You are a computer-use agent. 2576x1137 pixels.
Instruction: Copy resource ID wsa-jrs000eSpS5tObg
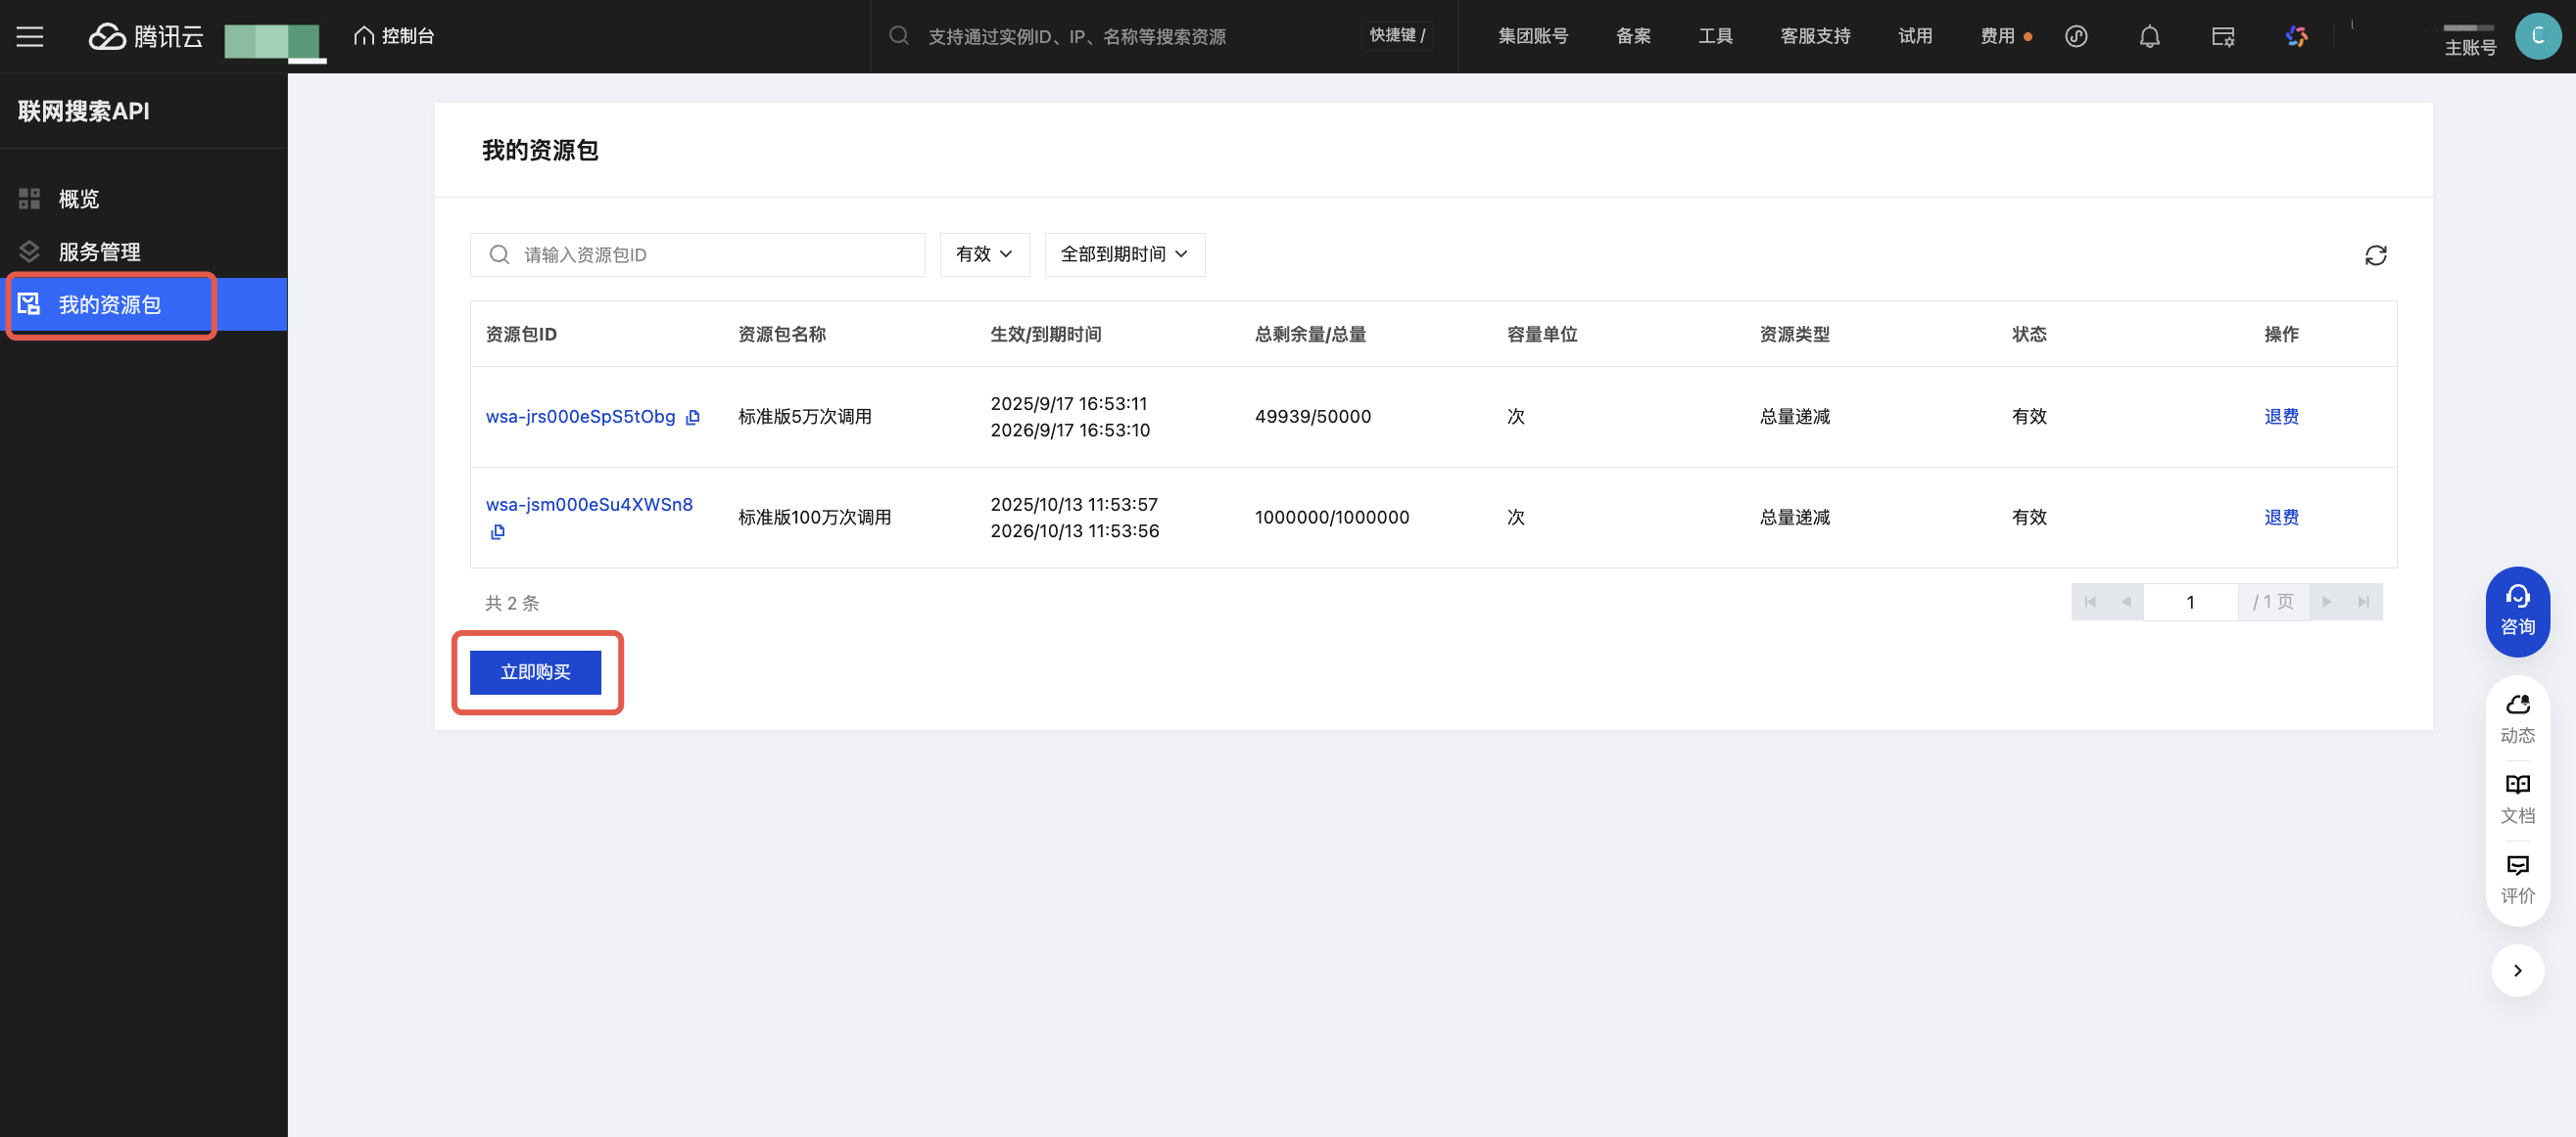coord(693,418)
